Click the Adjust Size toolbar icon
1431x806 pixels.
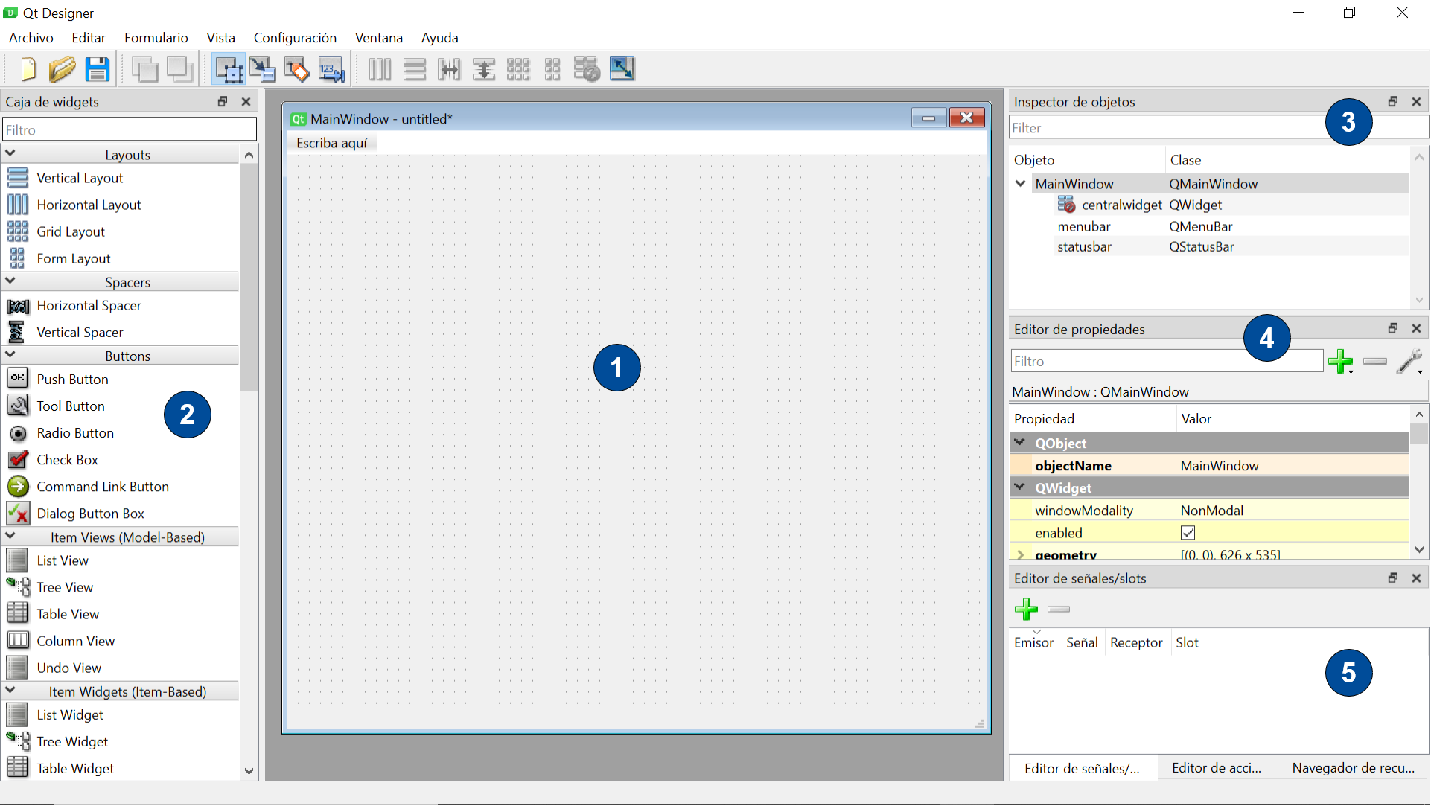coord(622,69)
